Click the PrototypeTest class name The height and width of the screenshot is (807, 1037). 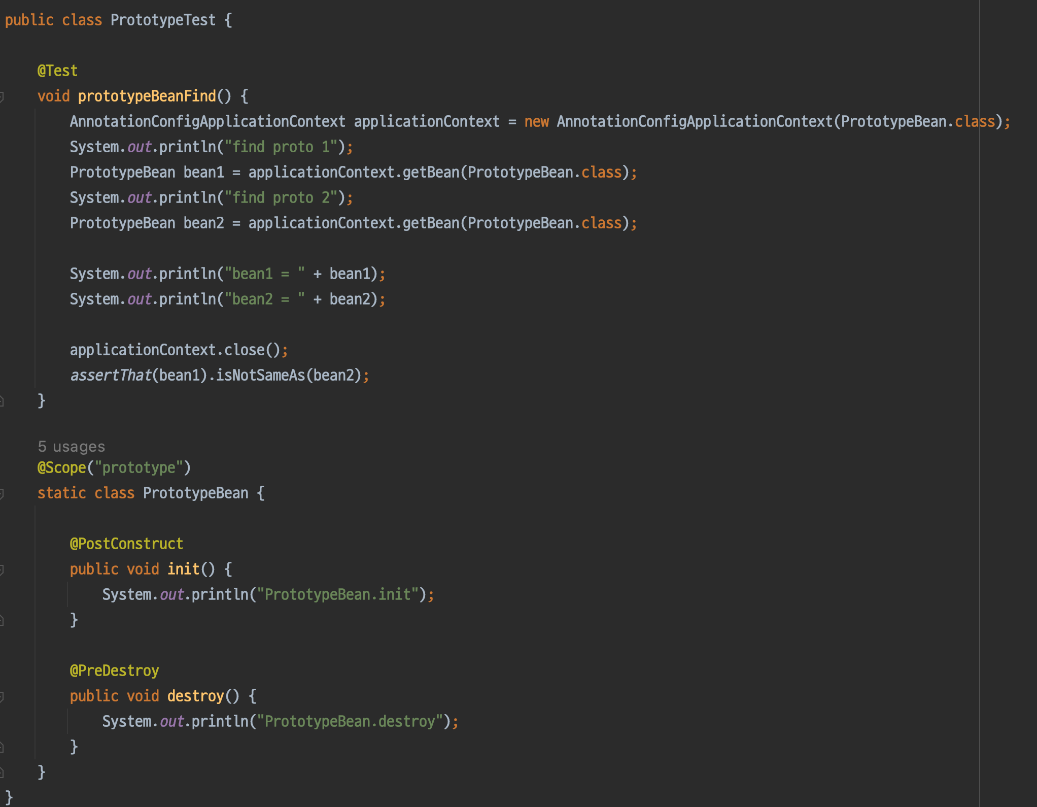tap(163, 20)
